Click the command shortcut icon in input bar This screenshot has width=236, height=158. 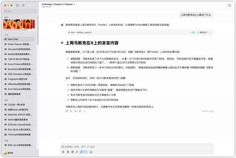pos(68,152)
